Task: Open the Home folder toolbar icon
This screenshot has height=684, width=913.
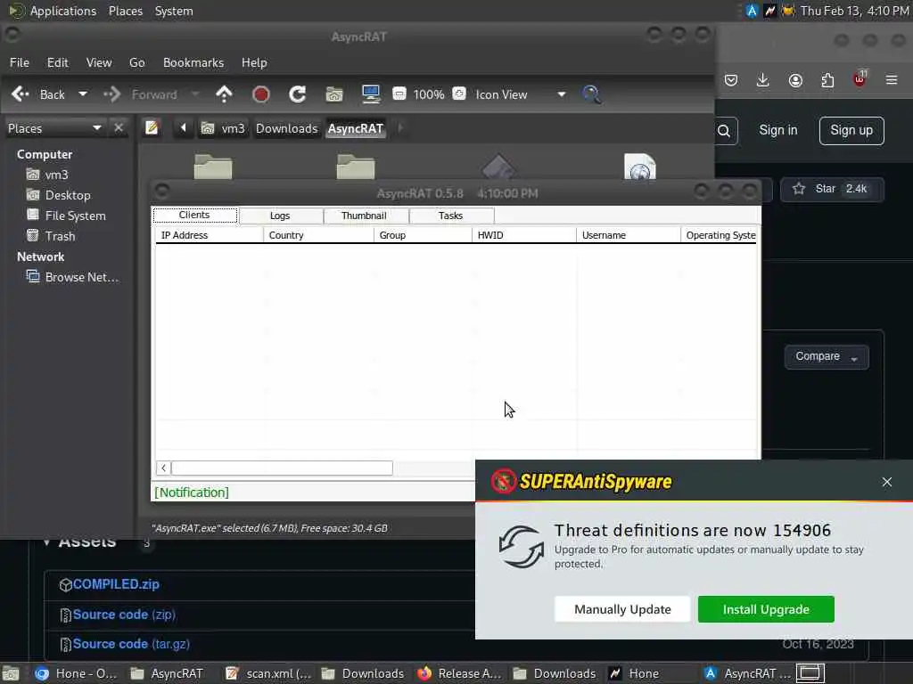Action: tap(334, 94)
